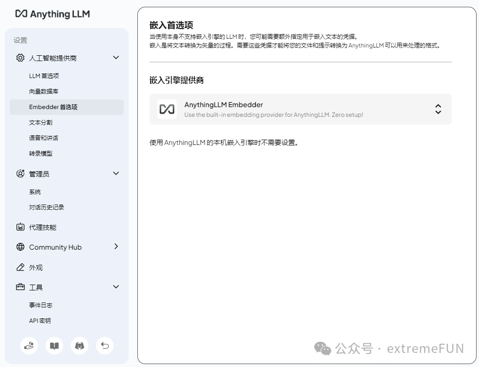The width and height of the screenshot is (479, 367).
Task: Click the AnythingLLM Embedder logo icon
Action: pyautogui.click(x=167, y=109)
